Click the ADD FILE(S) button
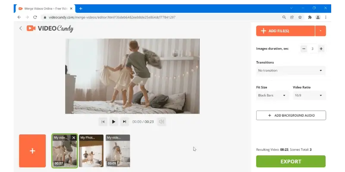Viewport: 345px width, 172px height. tap(285, 31)
